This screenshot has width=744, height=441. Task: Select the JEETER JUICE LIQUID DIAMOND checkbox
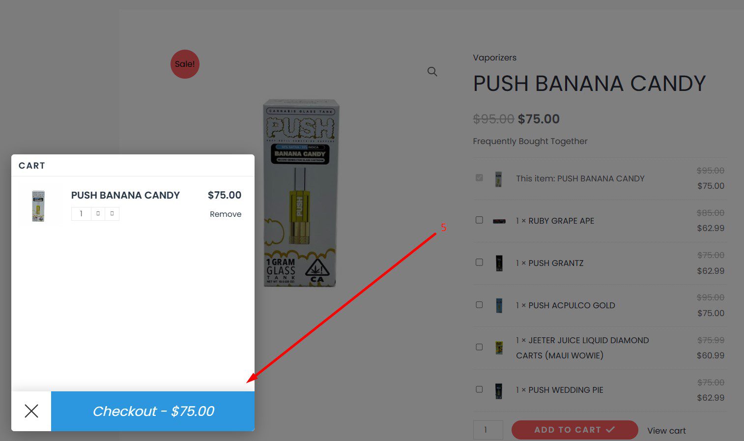[x=479, y=347]
